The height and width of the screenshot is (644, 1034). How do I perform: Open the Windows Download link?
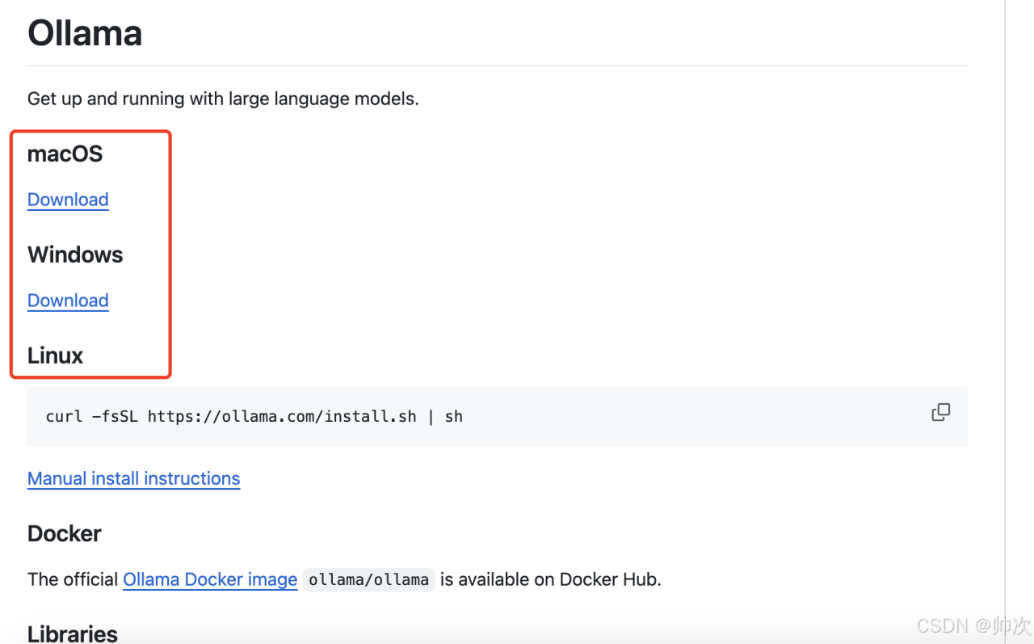tap(68, 301)
